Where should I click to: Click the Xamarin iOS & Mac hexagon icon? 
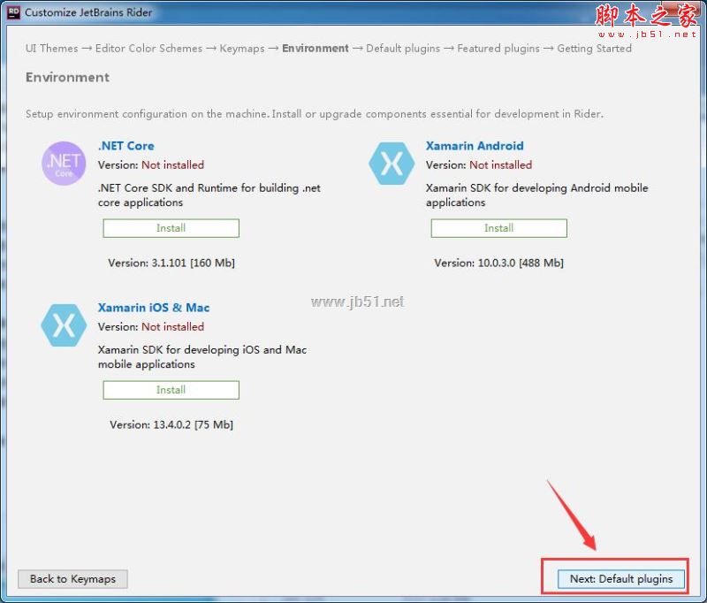click(64, 325)
